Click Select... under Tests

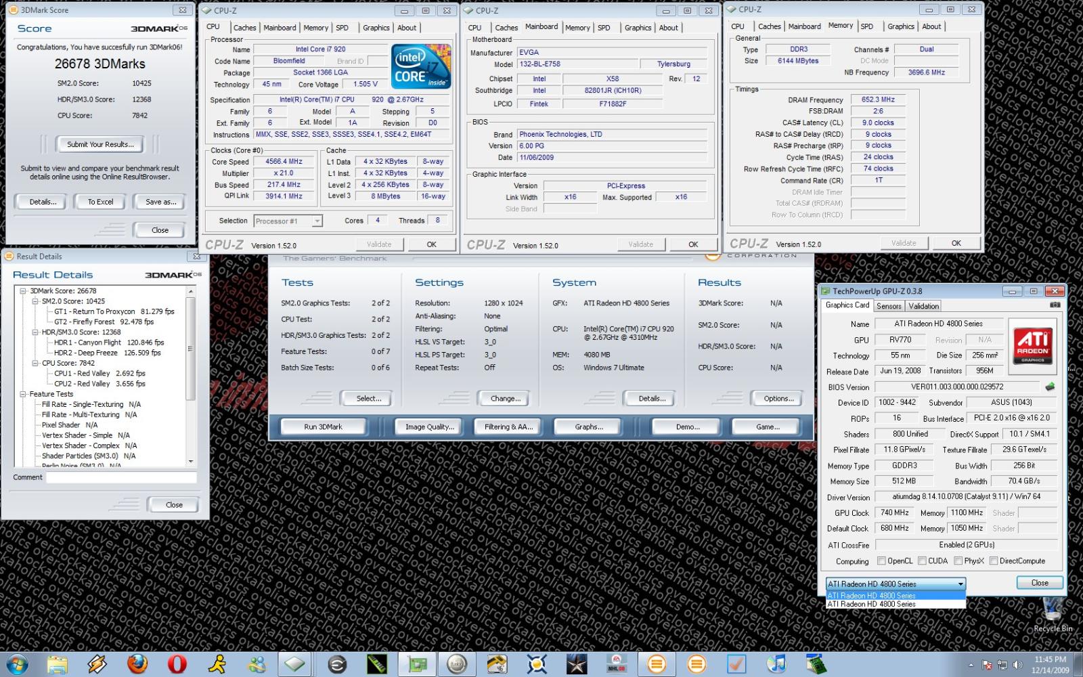click(x=369, y=399)
